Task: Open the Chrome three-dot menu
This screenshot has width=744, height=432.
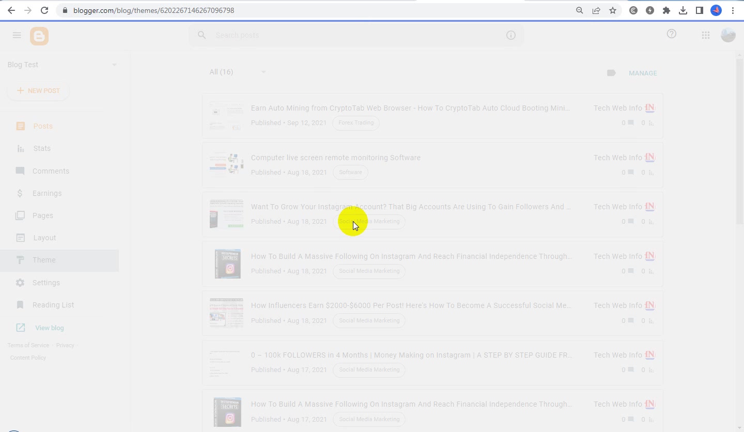Action: point(733,10)
